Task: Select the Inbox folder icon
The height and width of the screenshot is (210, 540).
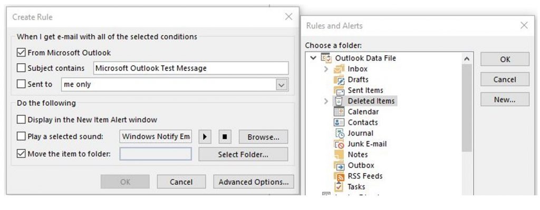Action: pyautogui.click(x=339, y=69)
